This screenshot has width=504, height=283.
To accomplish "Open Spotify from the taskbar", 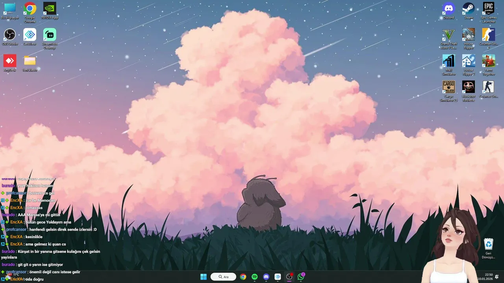I will coord(254,277).
